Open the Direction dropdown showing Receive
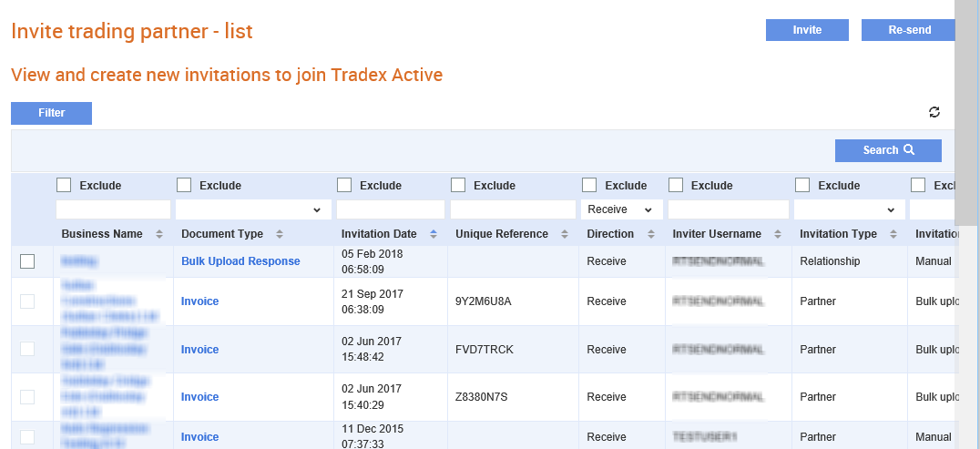Viewport: 980px width, 449px height. point(622,210)
